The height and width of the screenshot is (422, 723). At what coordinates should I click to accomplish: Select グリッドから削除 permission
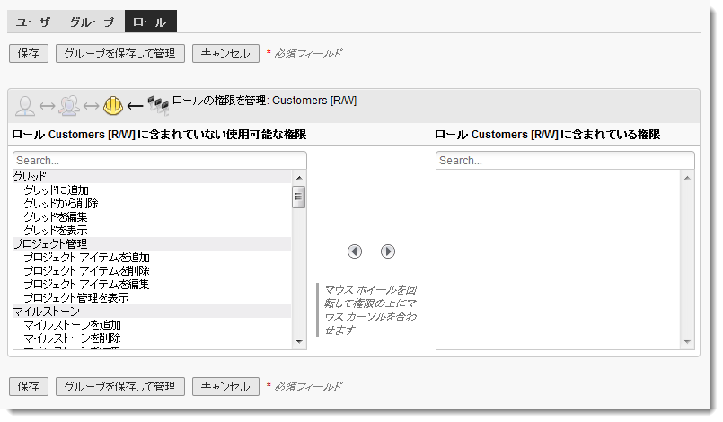pos(152,204)
